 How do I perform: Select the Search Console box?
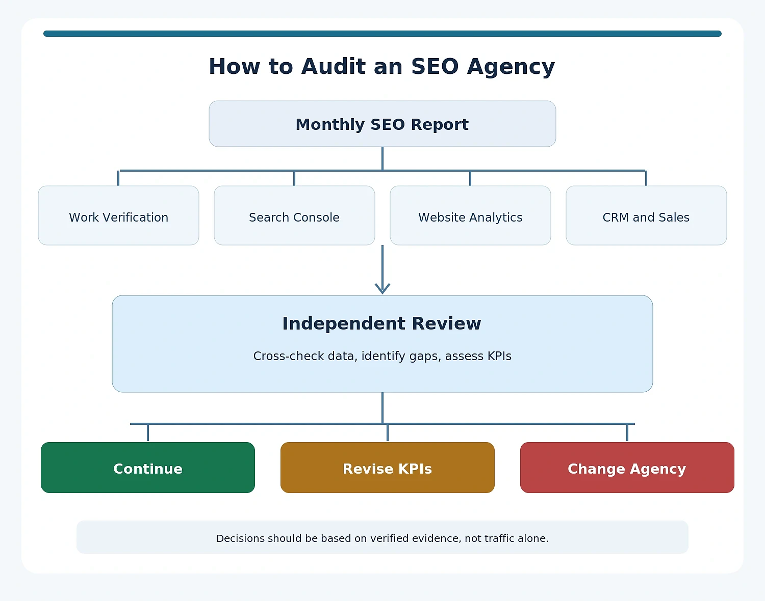[294, 215]
